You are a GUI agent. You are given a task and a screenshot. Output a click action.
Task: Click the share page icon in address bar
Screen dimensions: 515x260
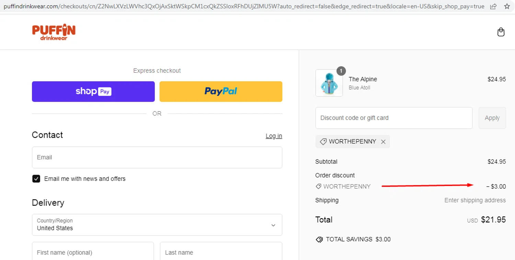pos(493,6)
